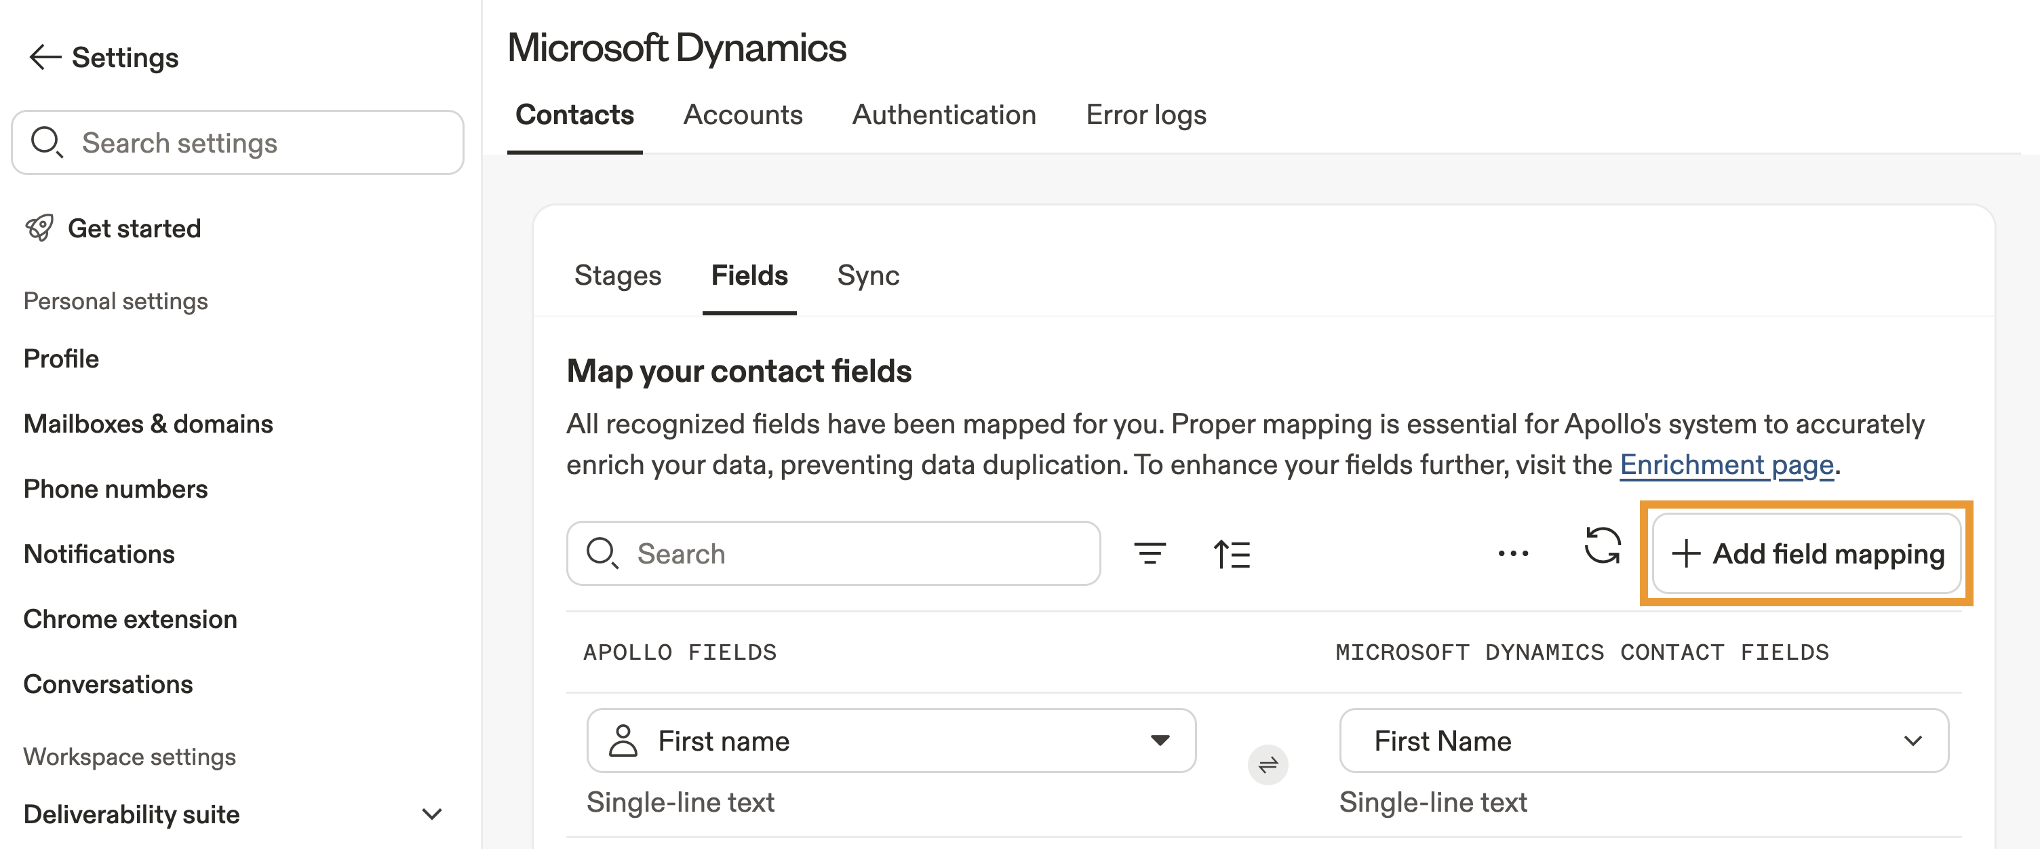
Task: Open the Enrichment page link
Action: [x=1727, y=465]
